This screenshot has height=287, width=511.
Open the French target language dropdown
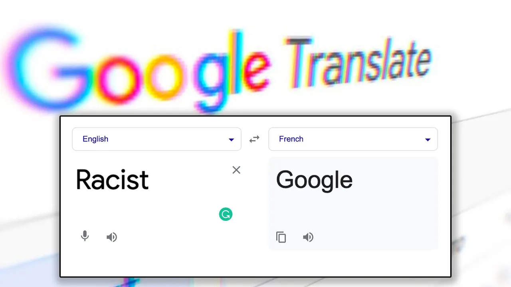[353, 139]
